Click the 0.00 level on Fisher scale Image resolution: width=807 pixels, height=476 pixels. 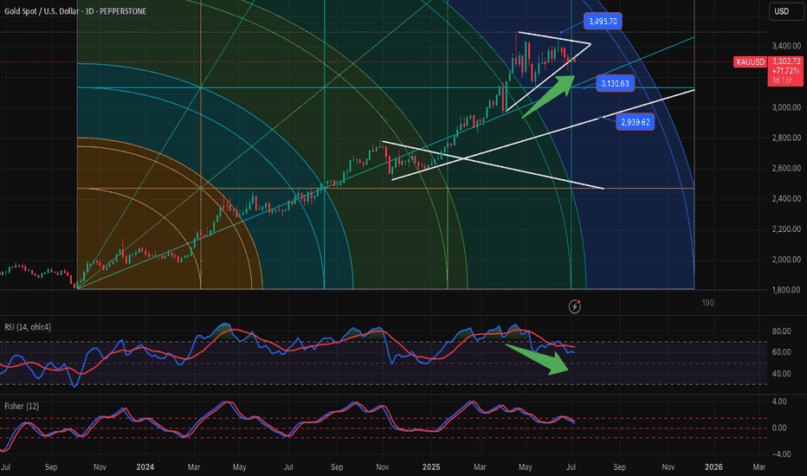point(779,428)
